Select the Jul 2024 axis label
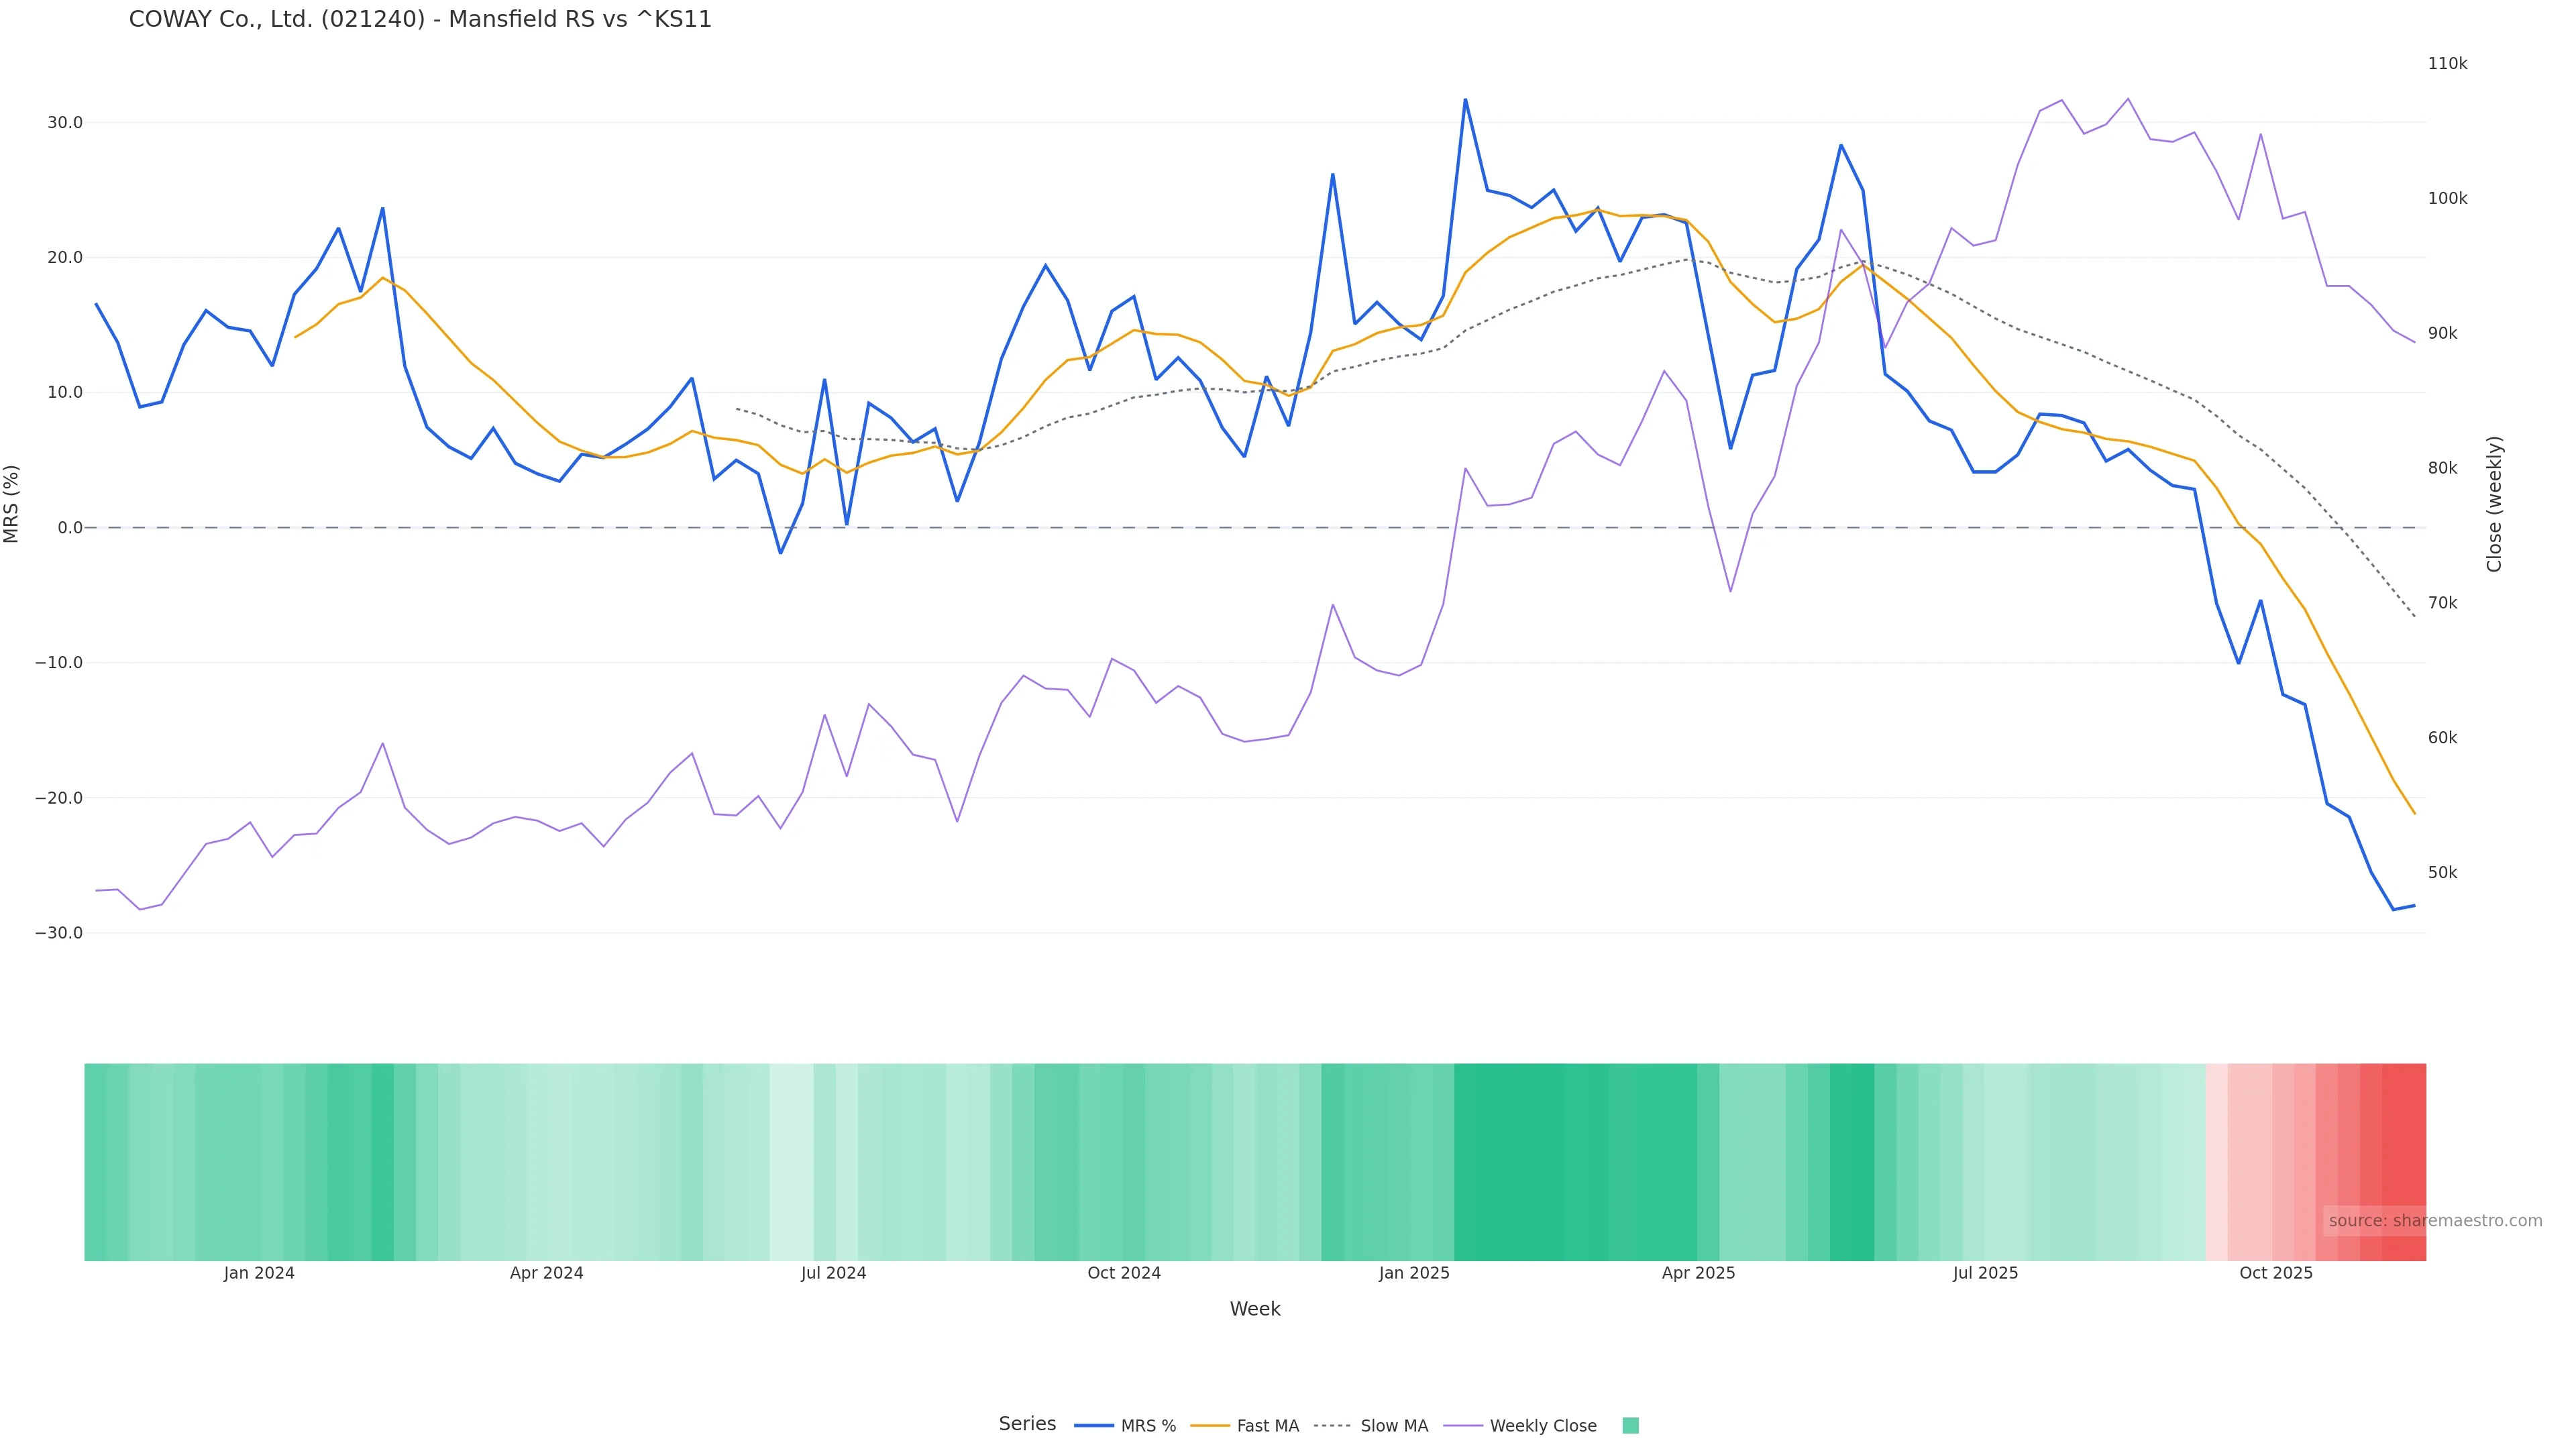 [x=833, y=1273]
